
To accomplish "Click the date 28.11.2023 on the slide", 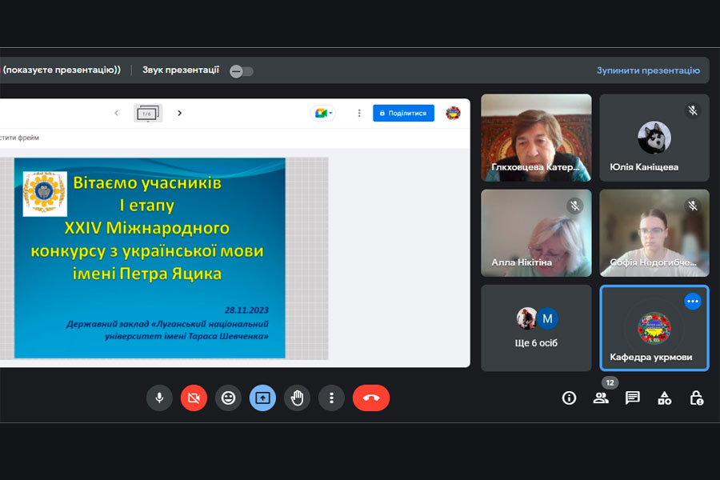I will pos(246,310).
